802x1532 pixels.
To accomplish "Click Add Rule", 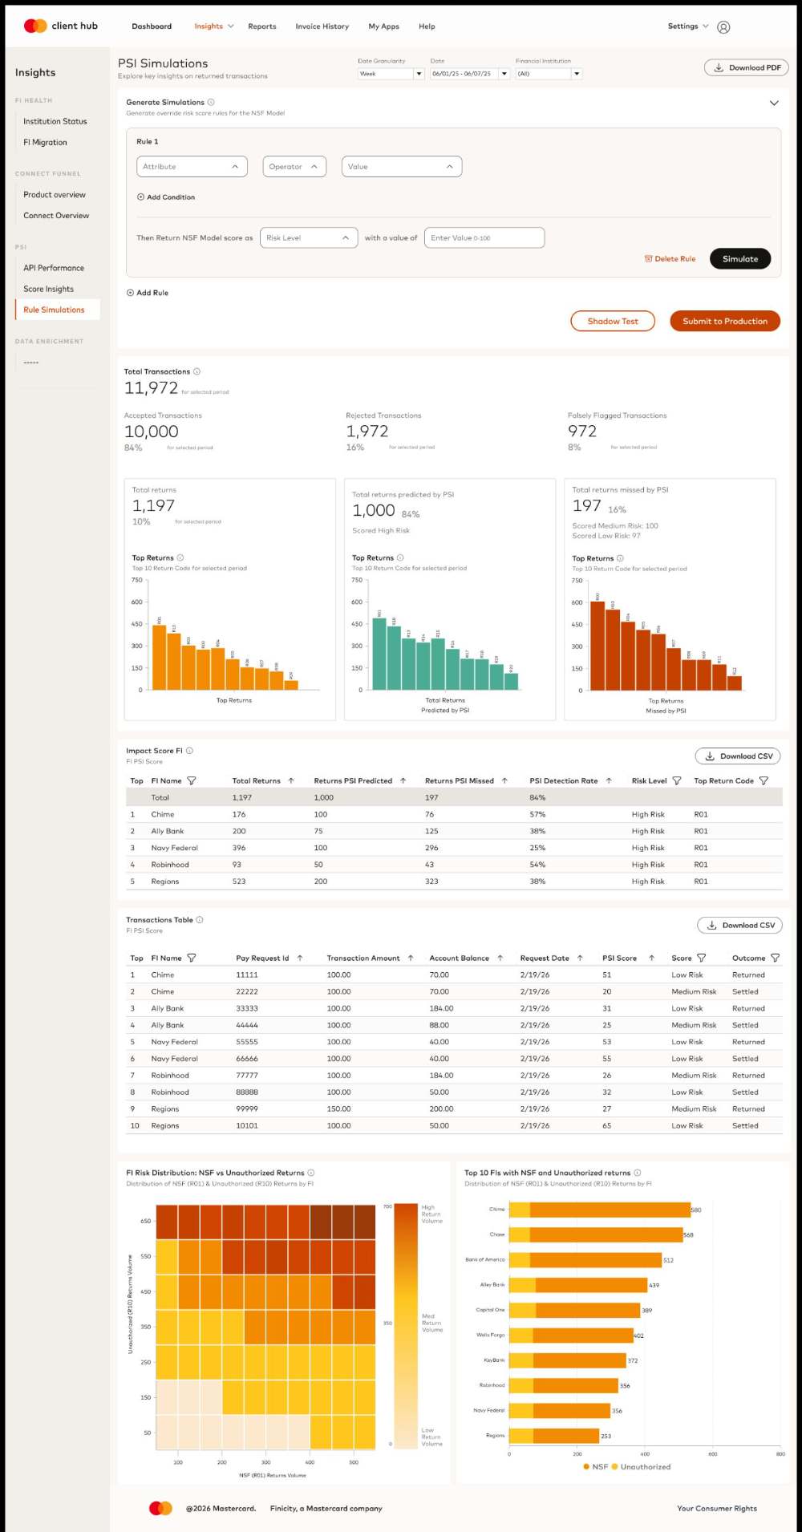I will click(x=148, y=293).
